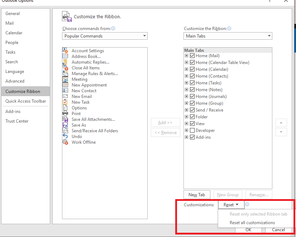Click the Manage Rules & Alerts icon

tap(65, 73)
